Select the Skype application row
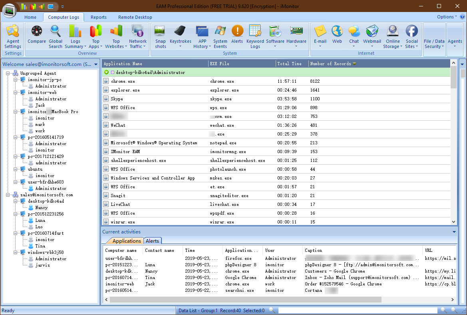 coord(276,99)
